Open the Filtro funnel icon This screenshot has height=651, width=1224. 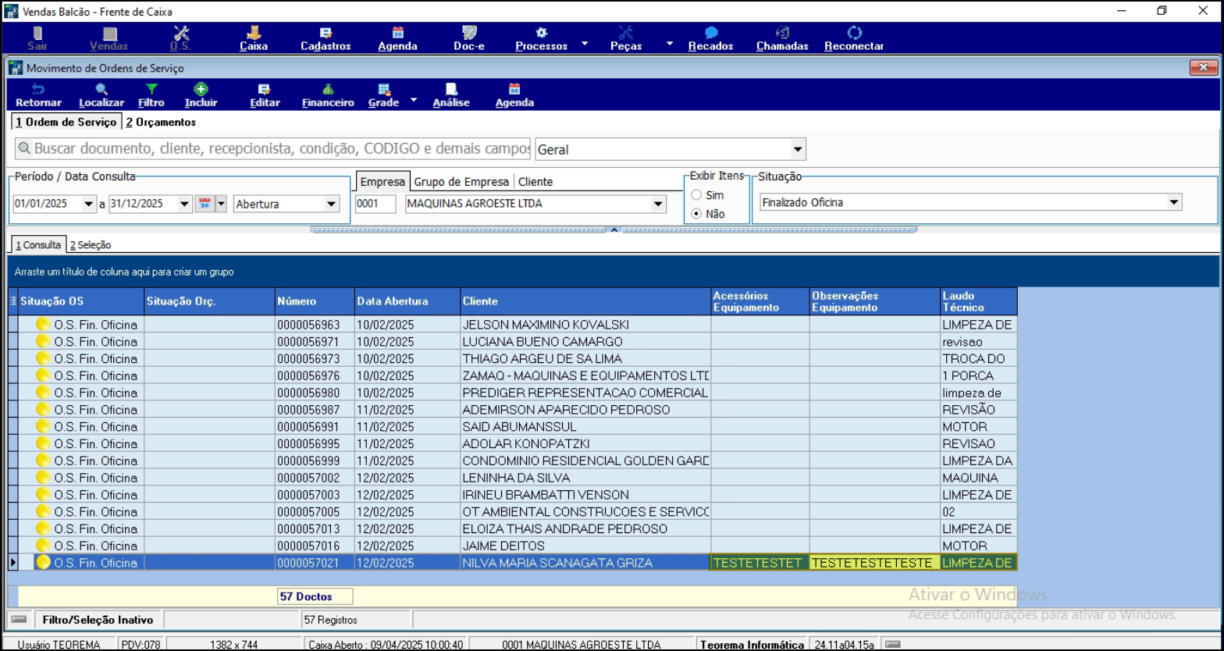tap(151, 90)
